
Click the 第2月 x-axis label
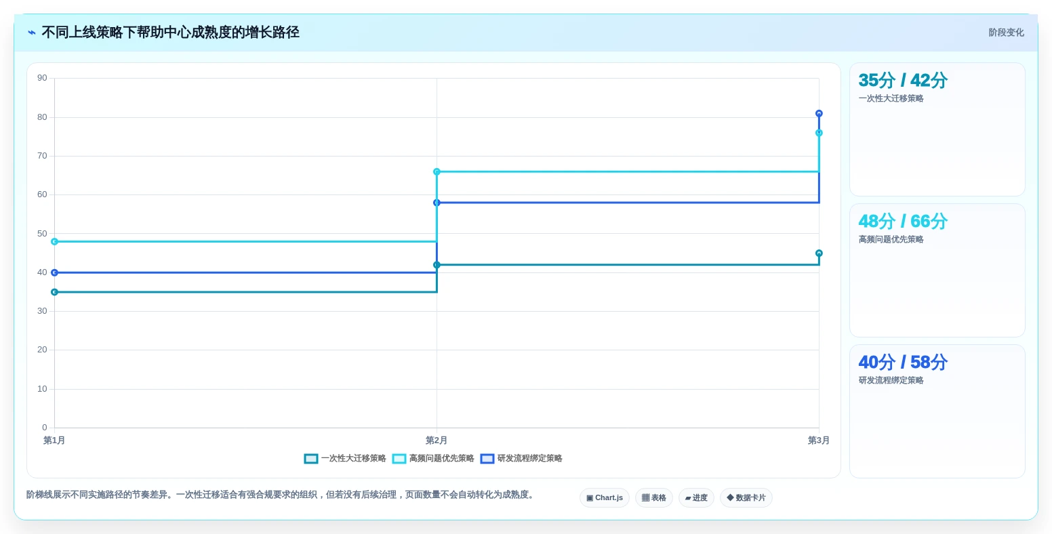pyautogui.click(x=437, y=440)
